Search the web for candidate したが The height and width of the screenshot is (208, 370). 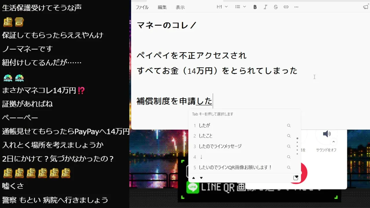click(289, 125)
